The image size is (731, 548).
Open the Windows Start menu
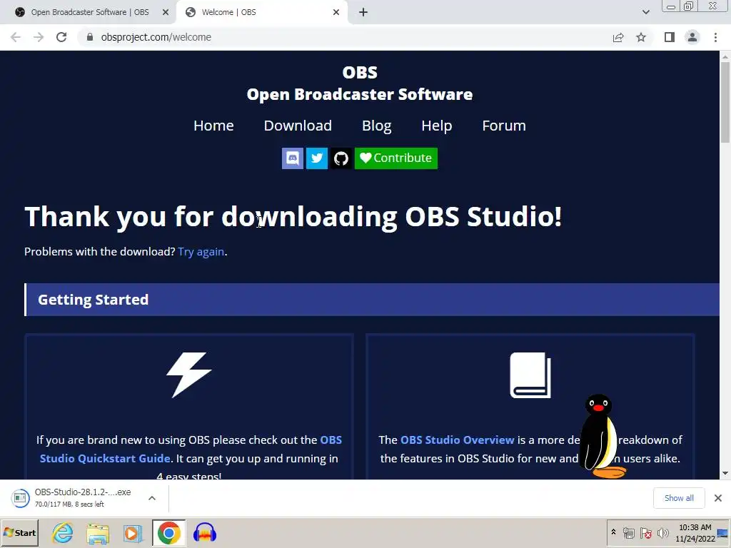click(x=20, y=533)
